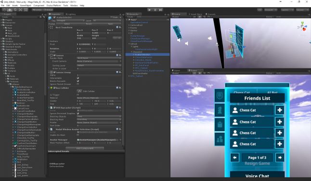Open the Canvas component help book icon
Viewport: 311px width, 181px height.
click(x=117, y=55)
